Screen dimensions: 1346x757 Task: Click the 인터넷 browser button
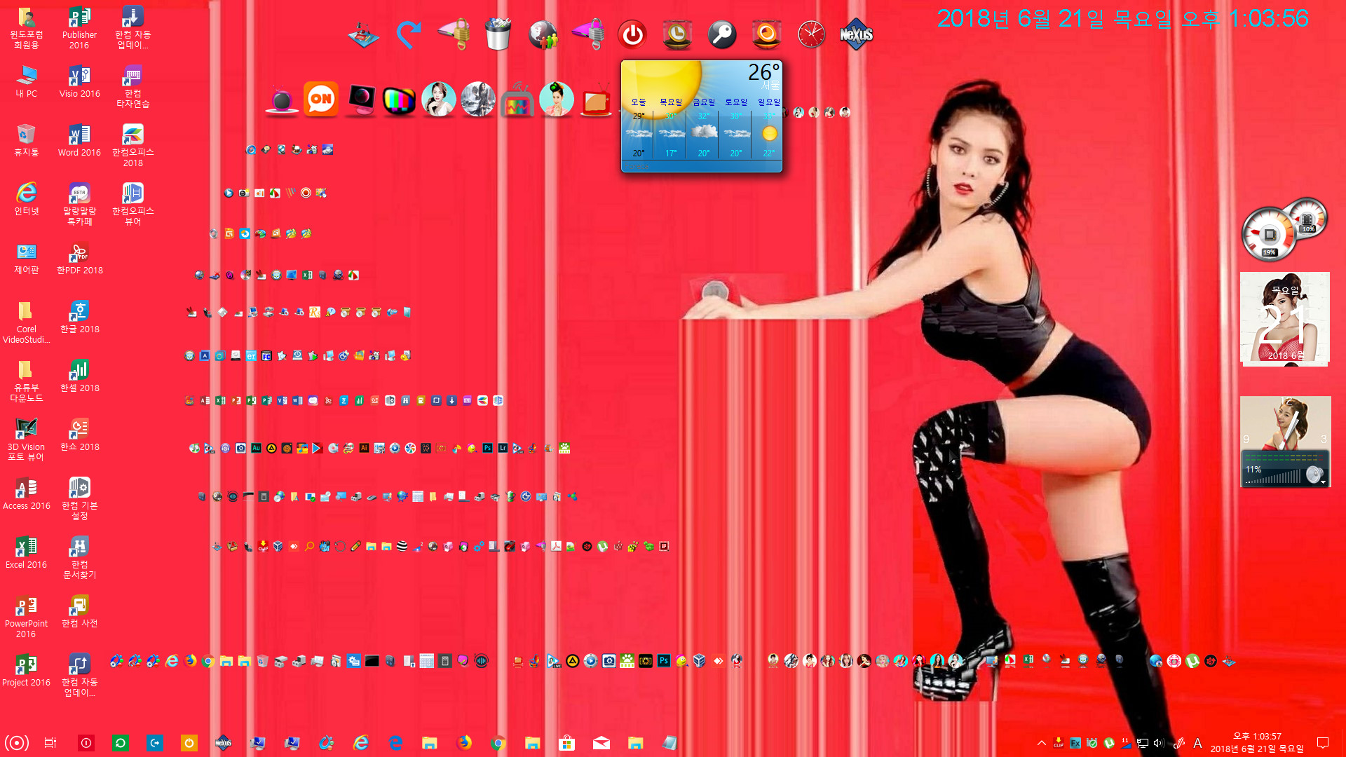pyautogui.click(x=25, y=192)
